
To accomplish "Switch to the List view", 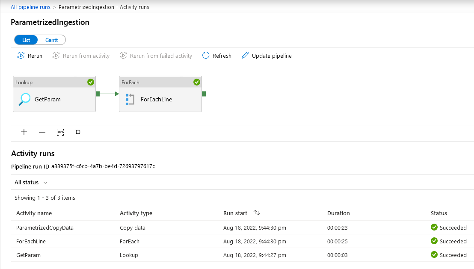I will (x=26, y=40).
